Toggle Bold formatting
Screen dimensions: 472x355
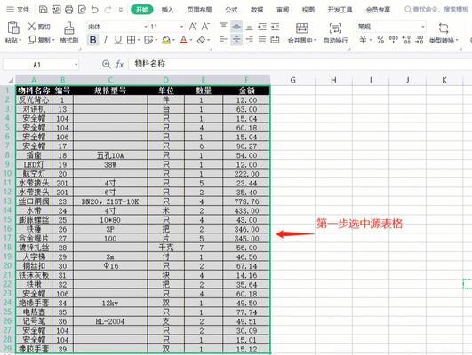click(x=93, y=40)
